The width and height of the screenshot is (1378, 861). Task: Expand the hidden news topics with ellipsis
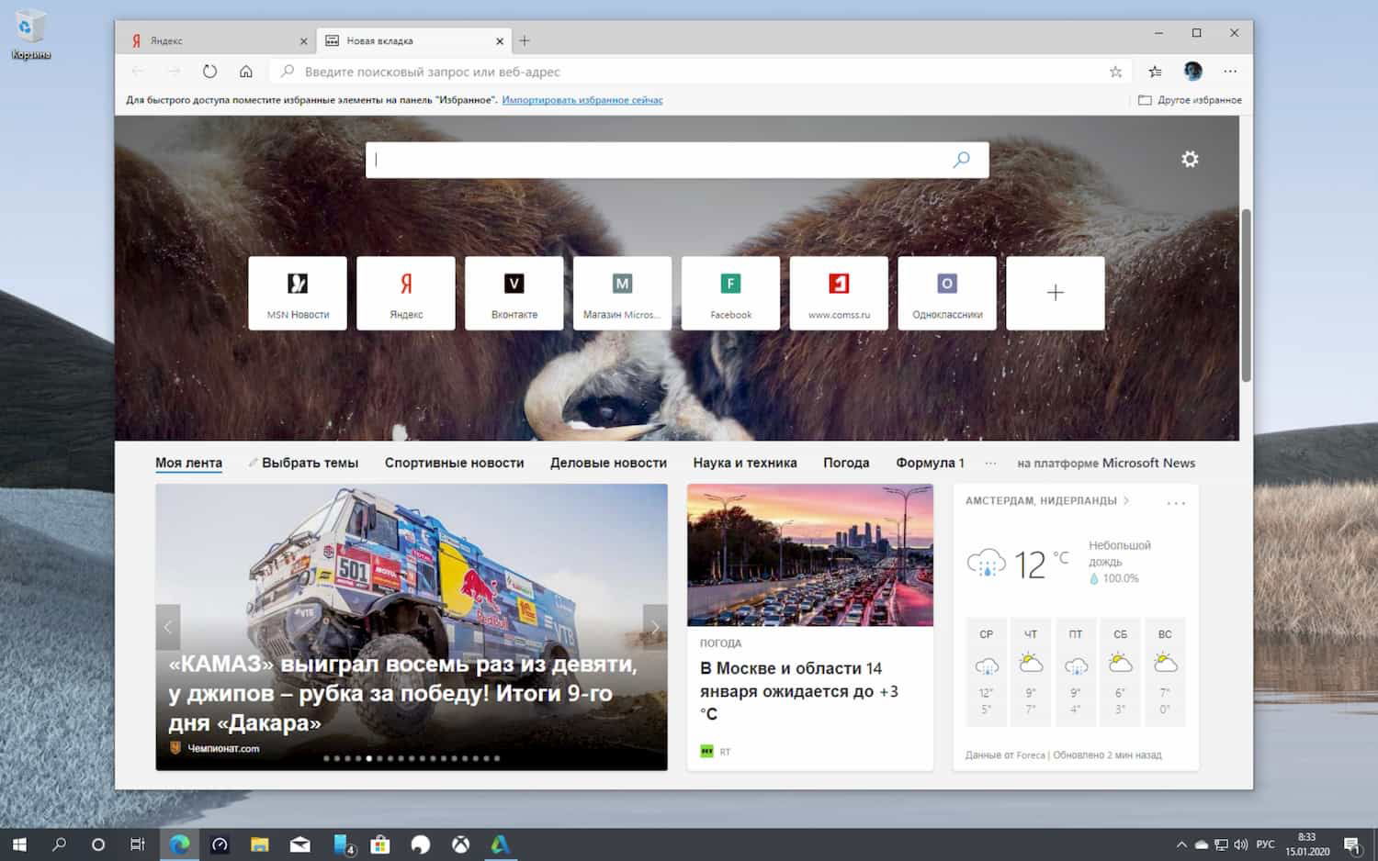pyautogui.click(x=990, y=464)
